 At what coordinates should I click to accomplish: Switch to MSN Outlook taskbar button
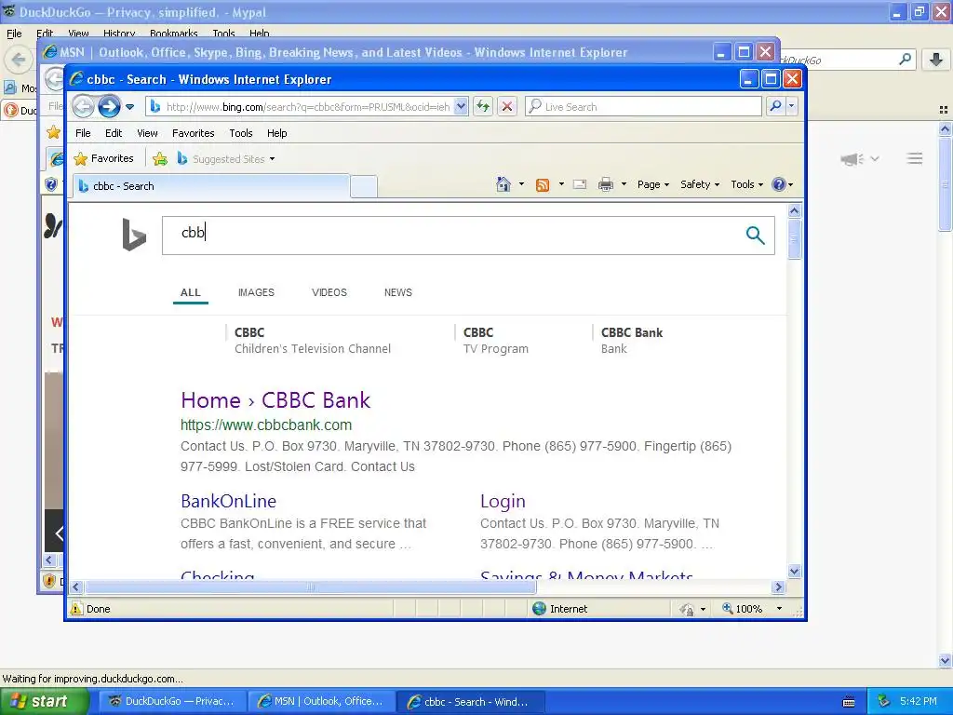coord(322,702)
